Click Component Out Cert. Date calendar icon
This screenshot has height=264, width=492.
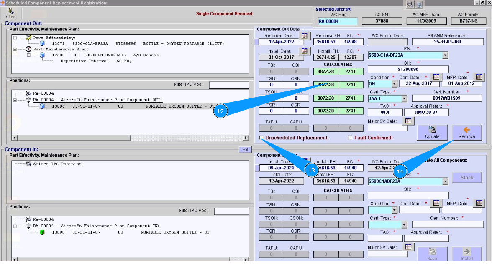tap(436, 77)
